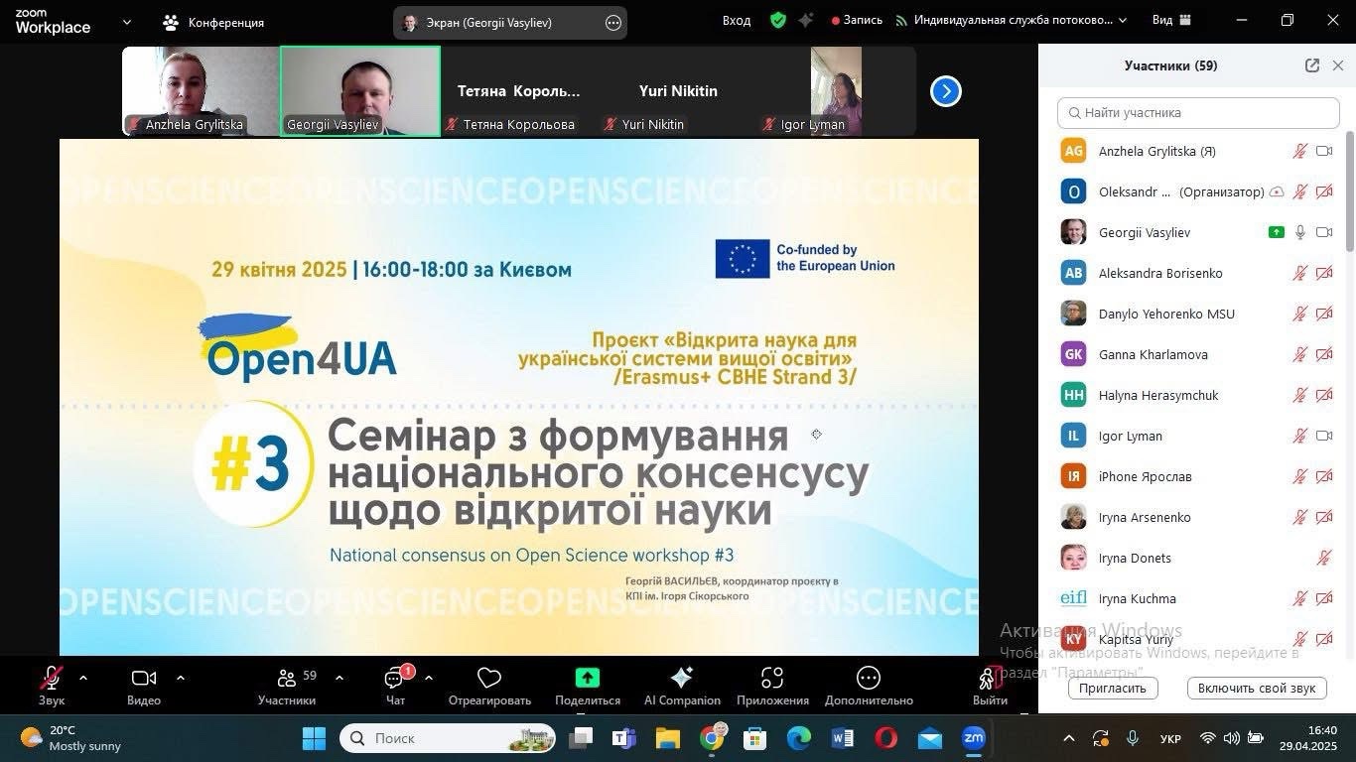Image resolution: width=1356 pixels, height=762 pixels.
Task: Click the Find participant search field
Action: point(1198,113)
